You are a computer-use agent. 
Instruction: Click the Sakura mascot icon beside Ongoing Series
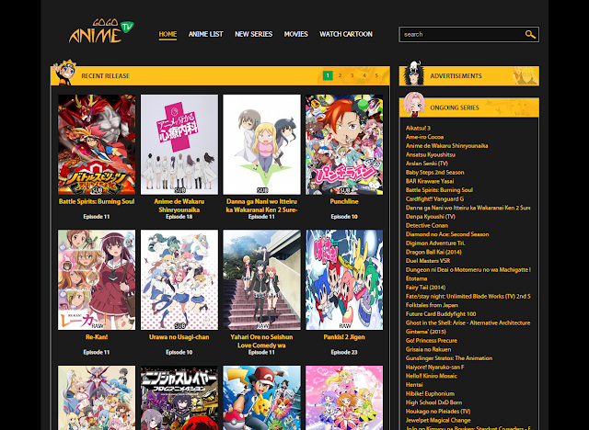tap(413, 105)
